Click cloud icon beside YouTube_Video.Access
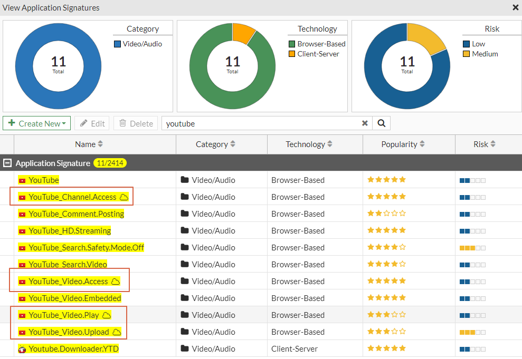 click(x=116, y=282)
